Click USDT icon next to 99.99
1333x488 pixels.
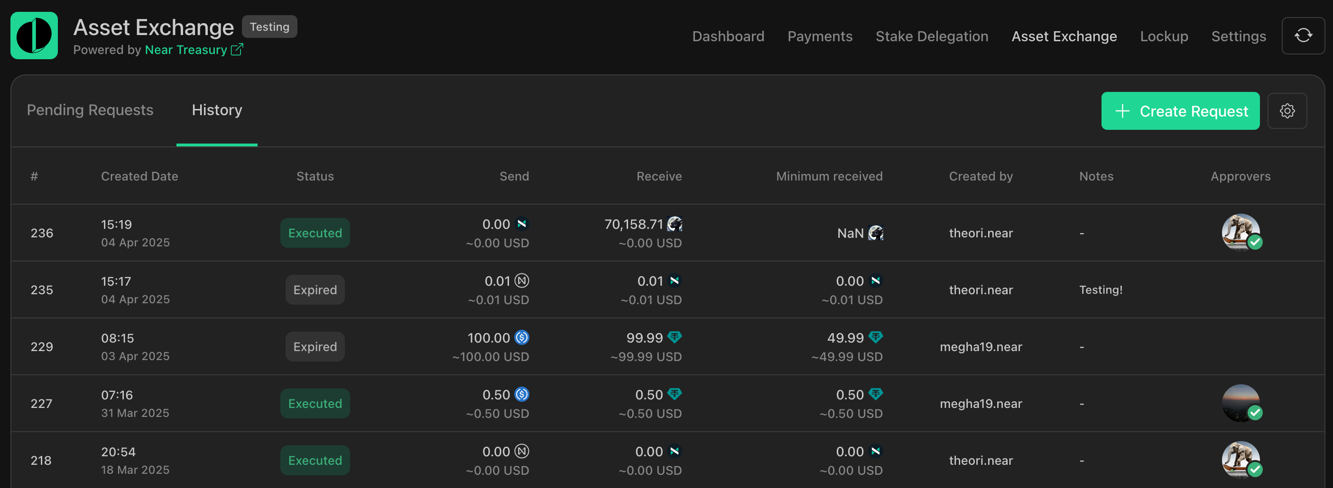(674, 337)
